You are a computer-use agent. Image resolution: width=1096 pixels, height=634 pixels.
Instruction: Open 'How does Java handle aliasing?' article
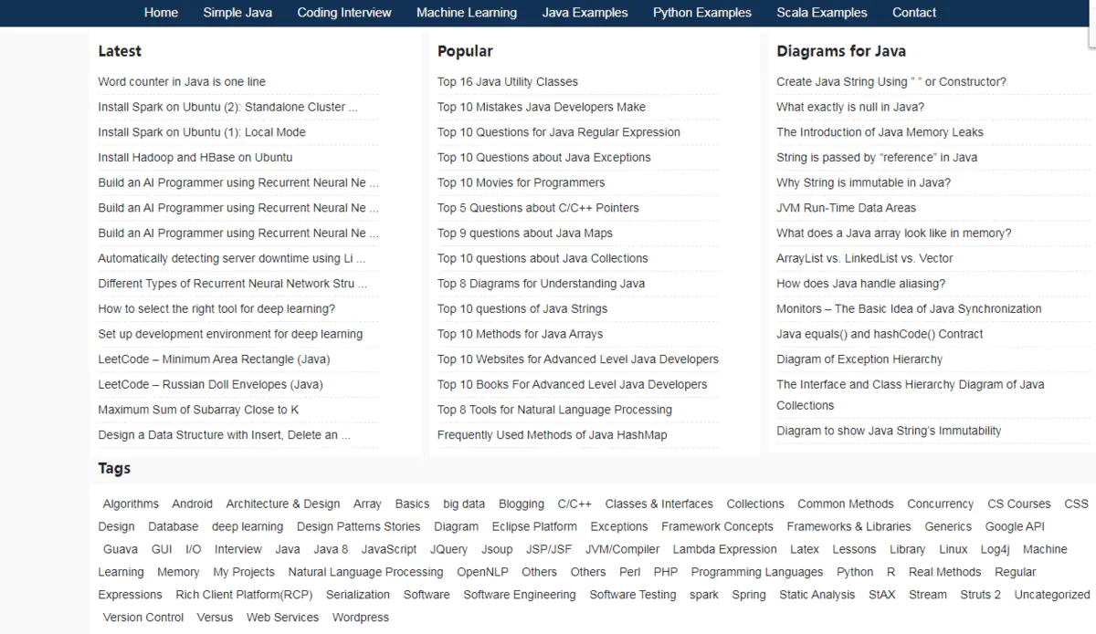[861, 284]
